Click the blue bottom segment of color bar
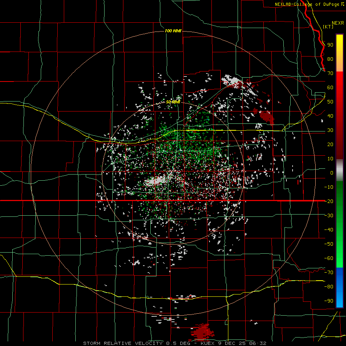 [x=339, y=287]
